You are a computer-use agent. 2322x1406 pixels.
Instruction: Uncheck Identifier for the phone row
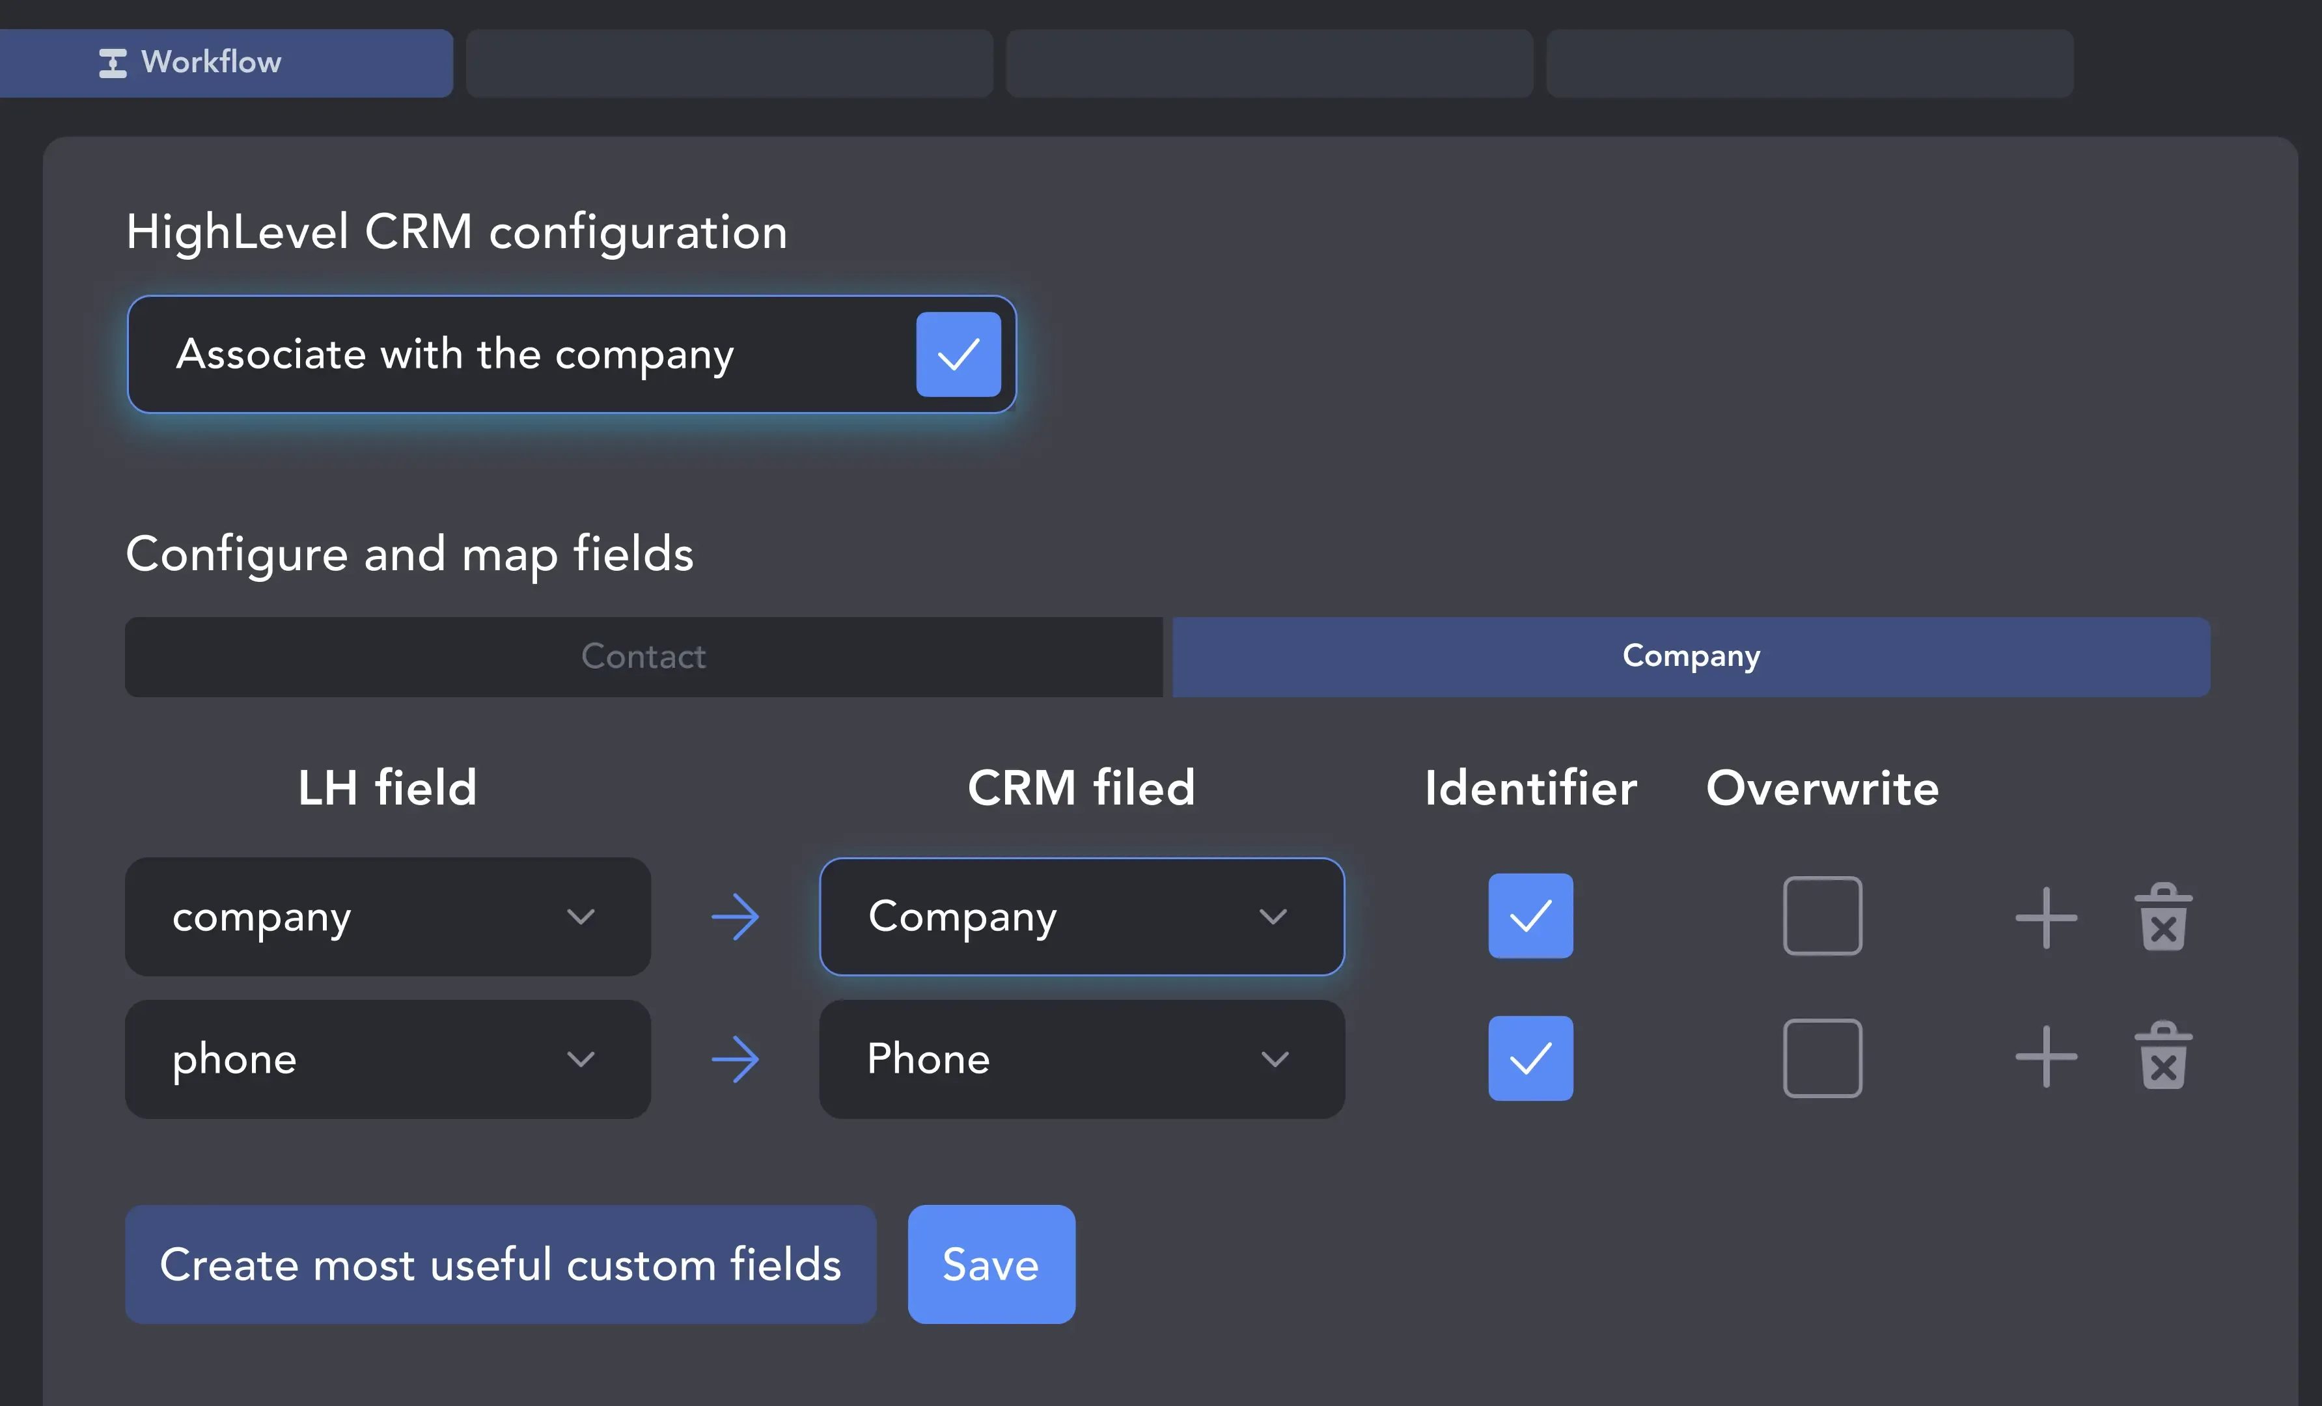pyautogui.click(x=1530, y=1058)
